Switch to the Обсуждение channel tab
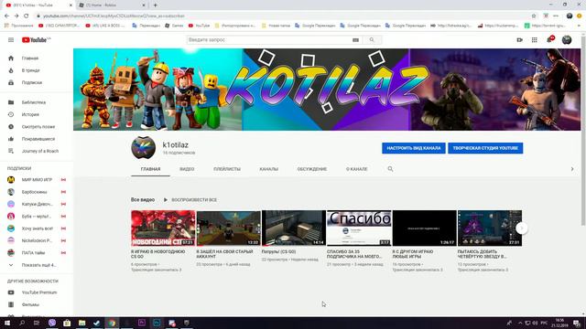 pyautogui.click(x=312, y=169)
